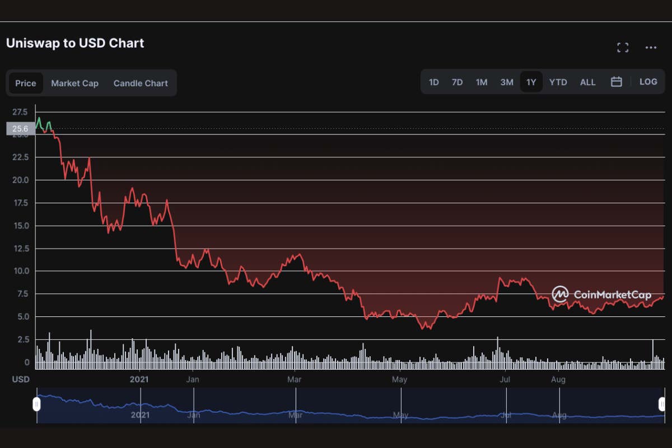
Task: Select the 7D time range
Action: tap(457, 82)
